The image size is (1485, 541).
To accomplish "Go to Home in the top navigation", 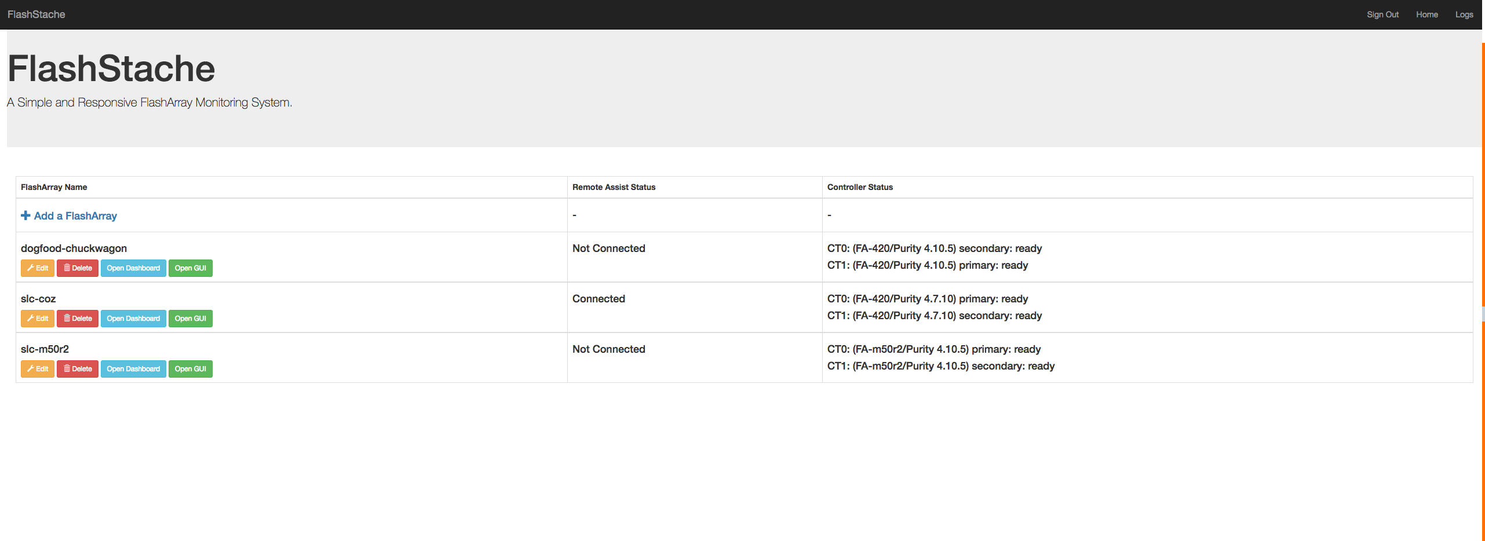I will (x=1427, y=14).
